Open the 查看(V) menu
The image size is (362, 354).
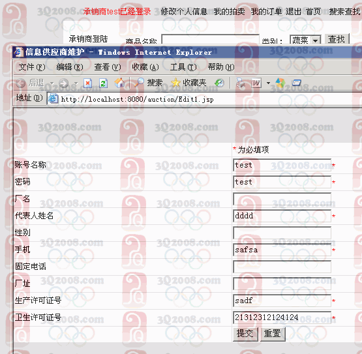coord(108,67)
